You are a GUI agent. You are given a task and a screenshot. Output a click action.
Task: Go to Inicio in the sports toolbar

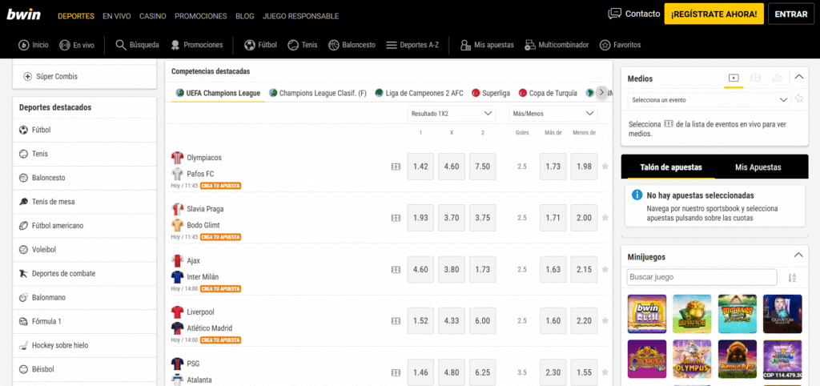click(x=34, y=45)
